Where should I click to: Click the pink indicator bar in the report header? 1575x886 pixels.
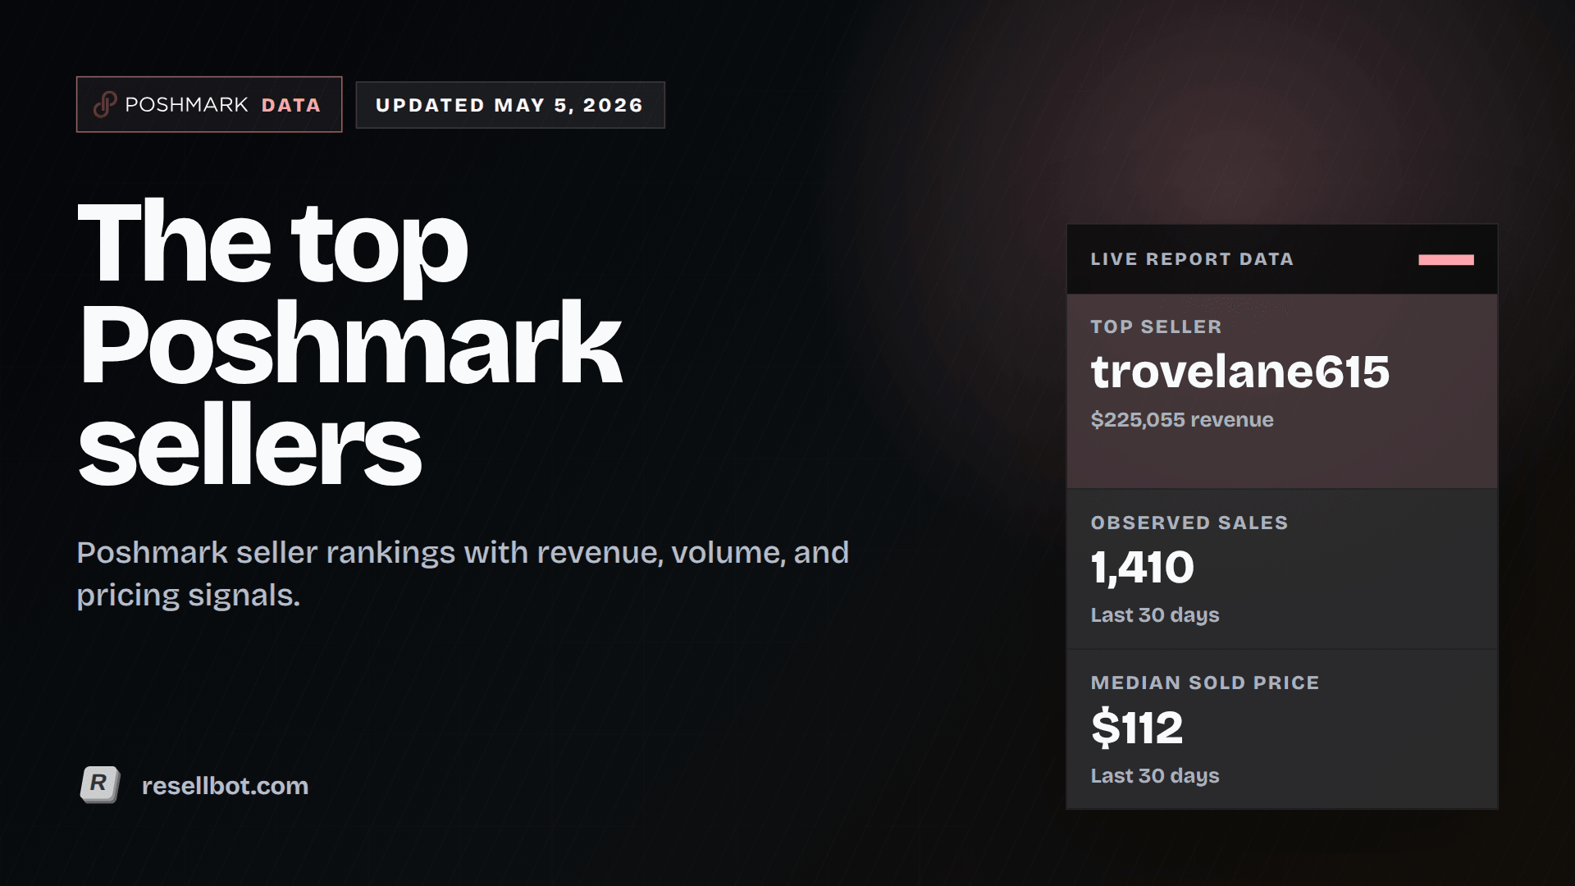(x=1446, y=260)
